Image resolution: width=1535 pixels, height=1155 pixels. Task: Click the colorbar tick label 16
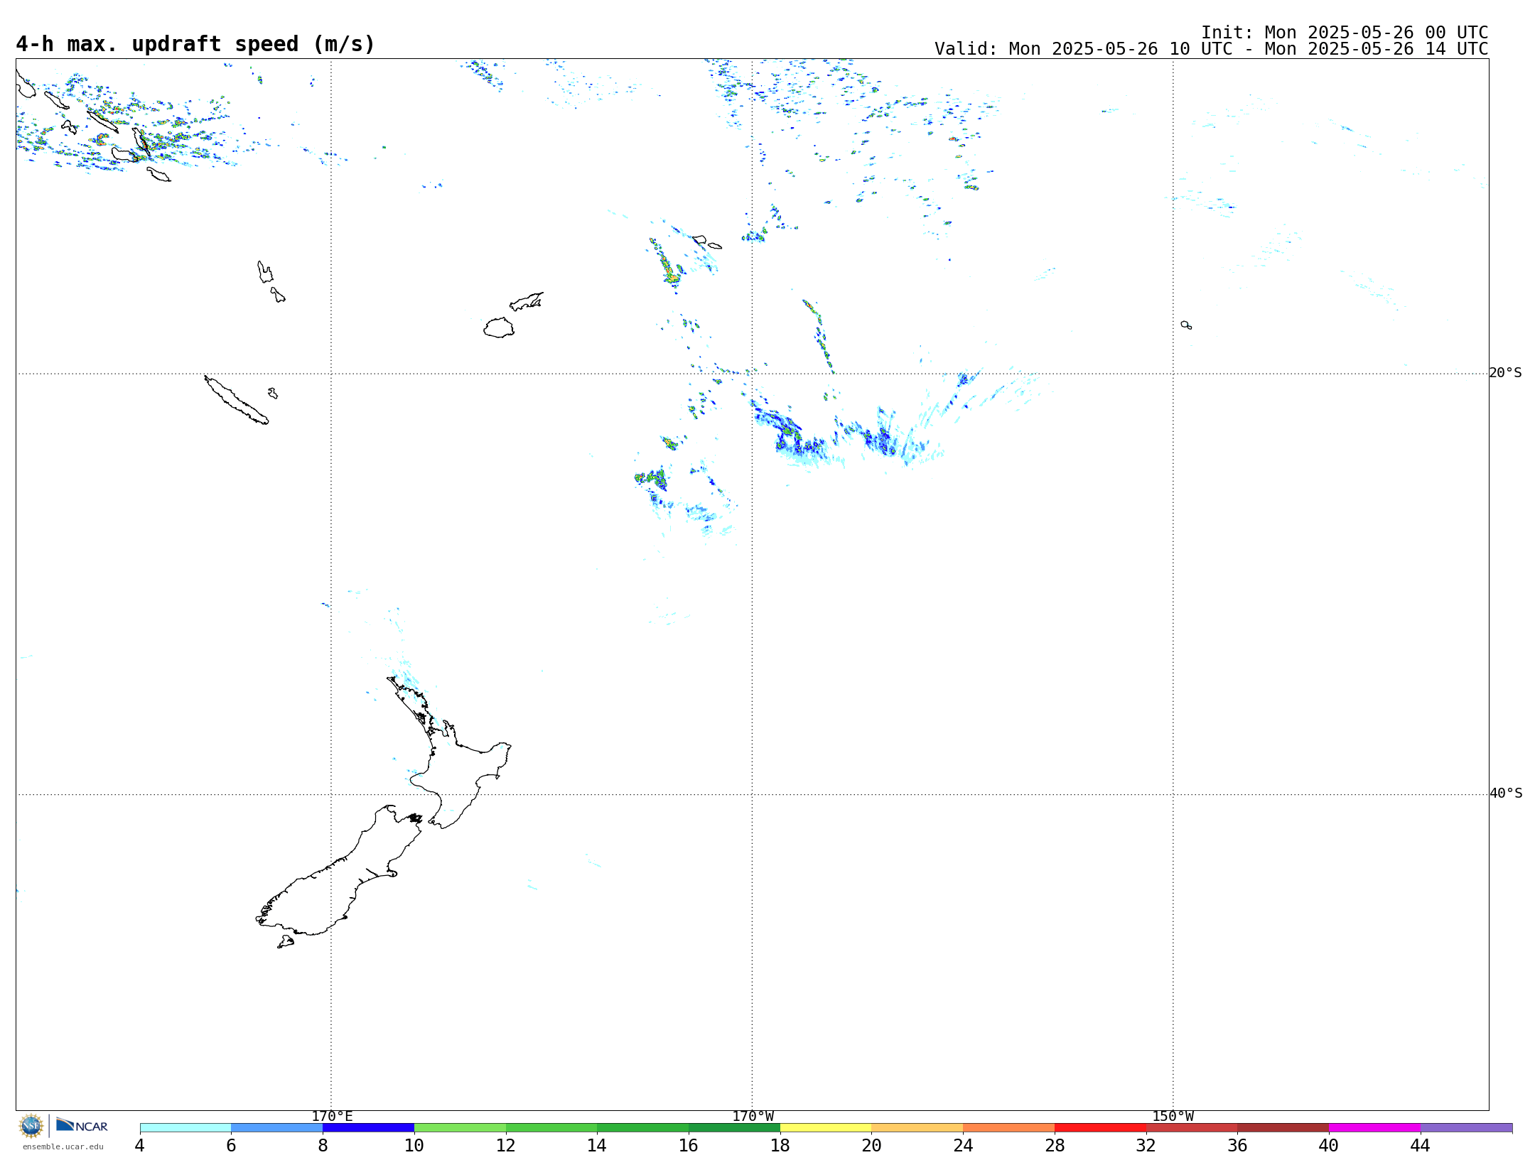(689, 1145)
